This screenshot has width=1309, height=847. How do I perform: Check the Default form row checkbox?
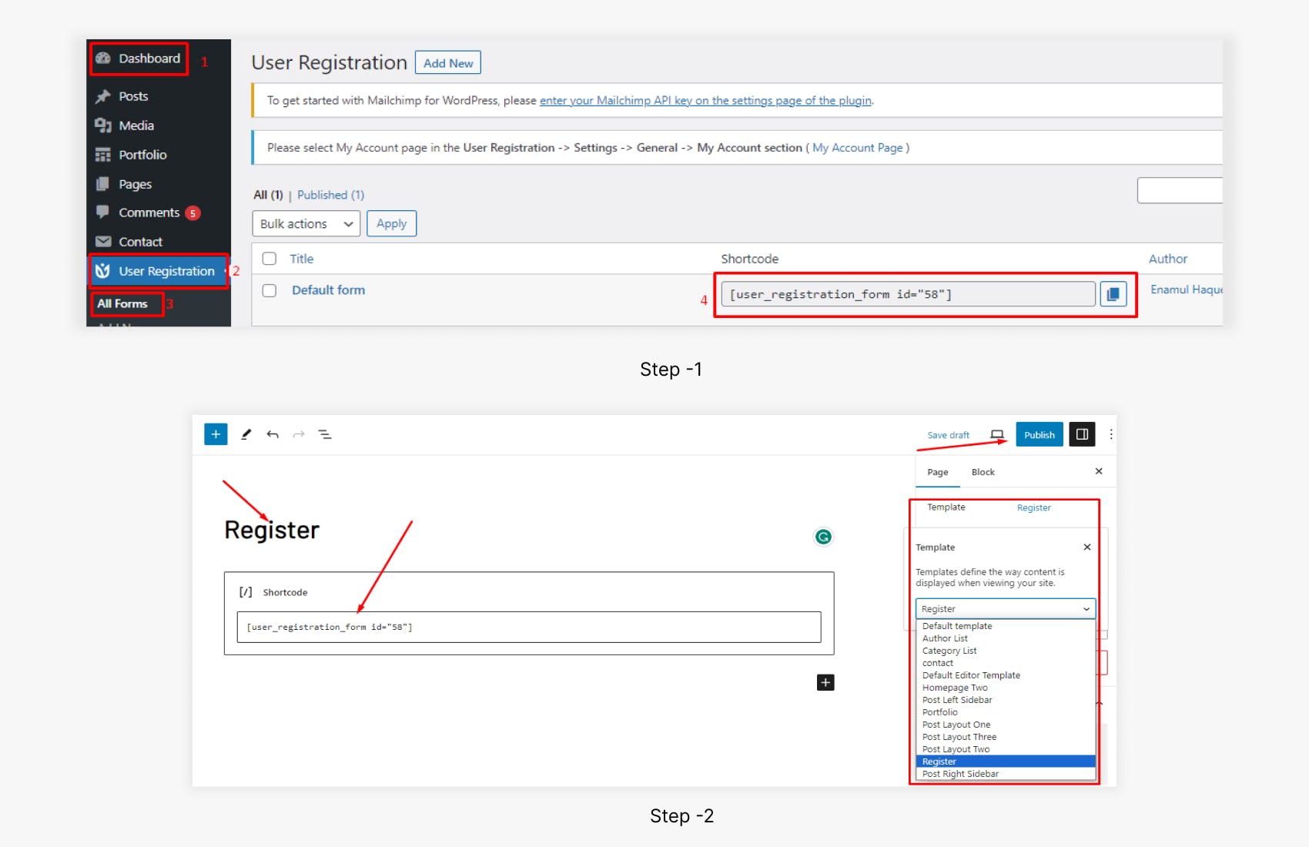269,290
